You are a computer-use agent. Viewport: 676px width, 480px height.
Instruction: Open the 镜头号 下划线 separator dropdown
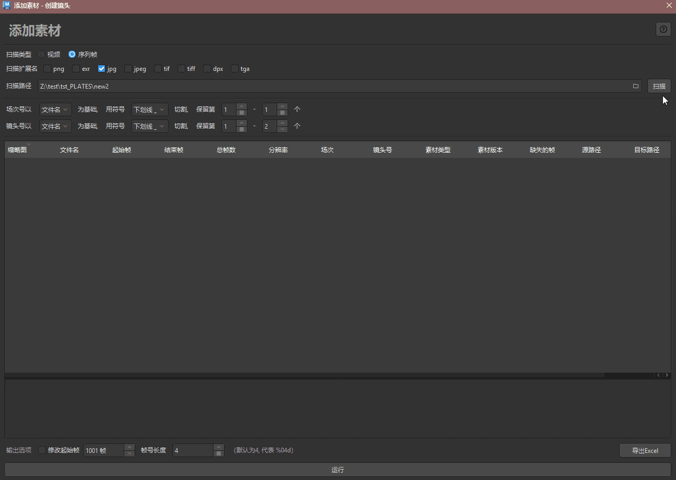[149, 126]
